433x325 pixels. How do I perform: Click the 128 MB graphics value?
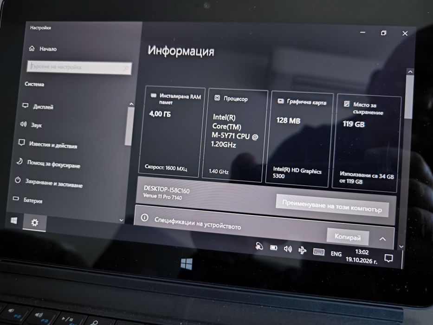click(x=288, y=120)
